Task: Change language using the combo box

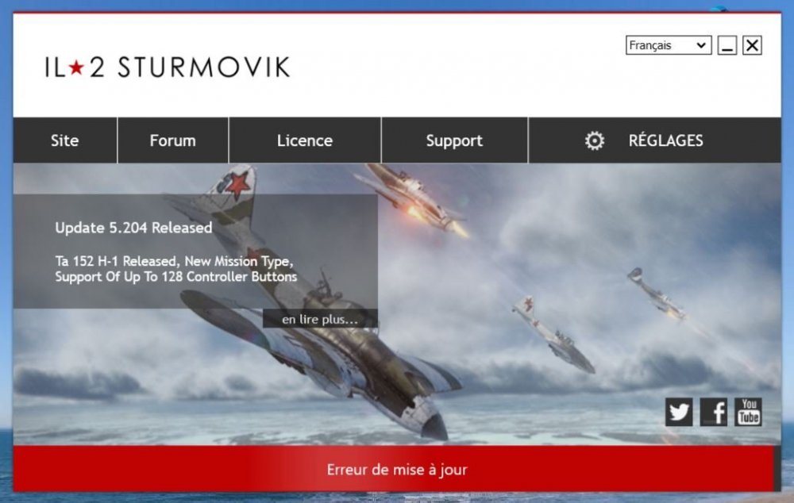Action: (669, 45)
